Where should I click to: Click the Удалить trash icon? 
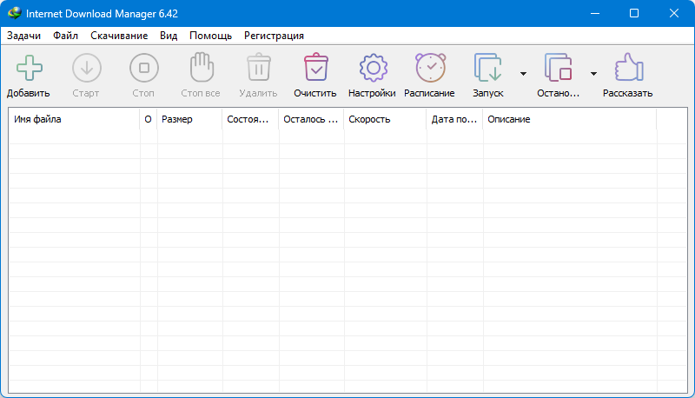coord(259,68)
